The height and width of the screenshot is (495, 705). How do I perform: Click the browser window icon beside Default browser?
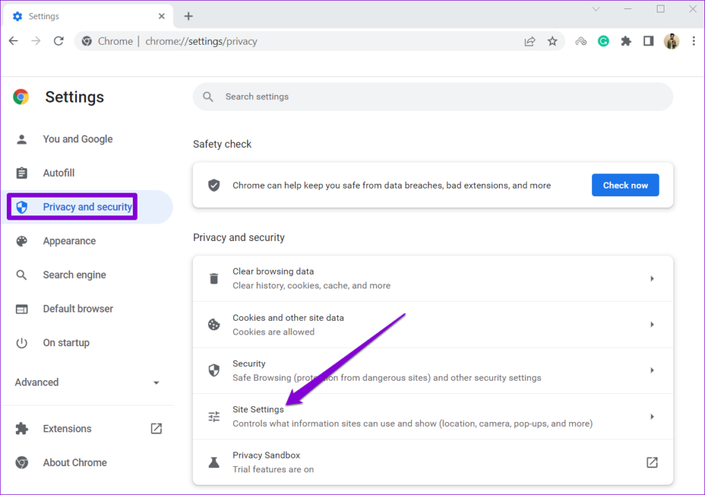click(x=21, y=309)
